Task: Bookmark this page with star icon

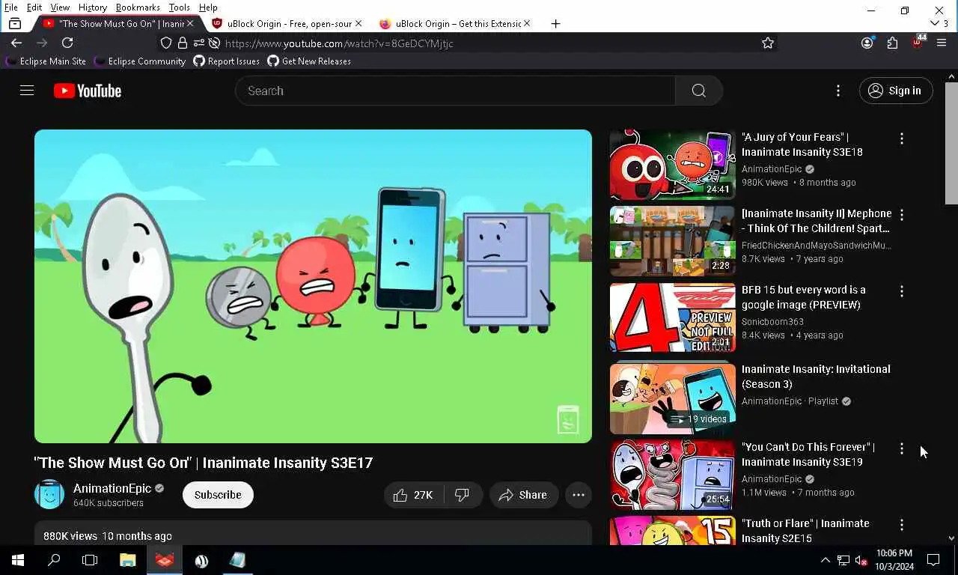Action: (768, 43)
